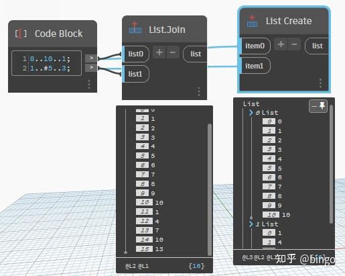Open the List.Join node options menu dots
The height and width of the screenshot is (276, 345).
click(199, 91)
